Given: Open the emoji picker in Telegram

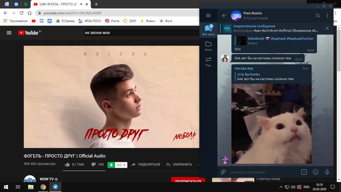Looking at the screenshot, I should click(316, 172).
